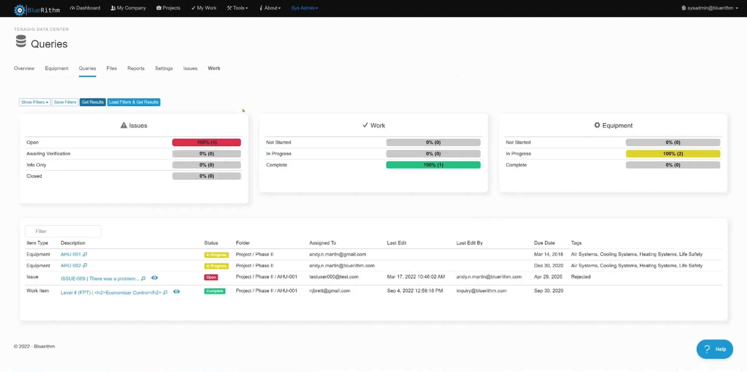Click the BlueRithm gear logo
747x372 pixels.
[x=19, y=10]
